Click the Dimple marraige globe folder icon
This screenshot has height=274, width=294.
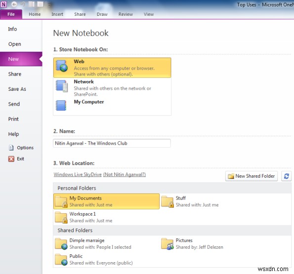(x=61, y=244)
